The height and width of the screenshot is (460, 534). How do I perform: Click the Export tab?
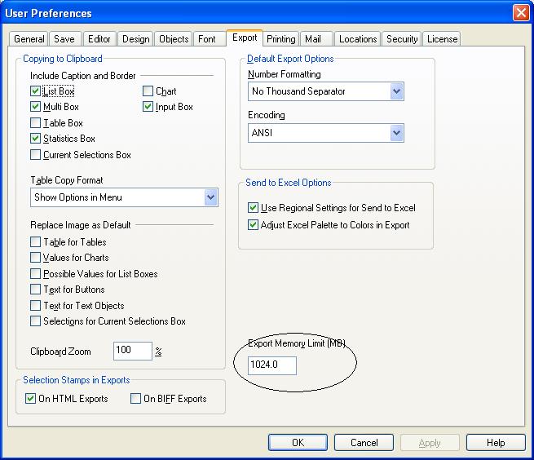pos(245,38)
